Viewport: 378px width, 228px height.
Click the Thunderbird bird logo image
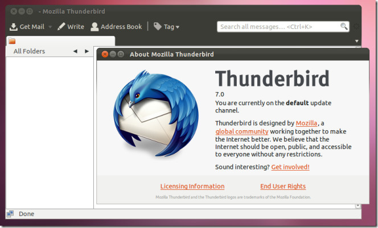[156, 113]
